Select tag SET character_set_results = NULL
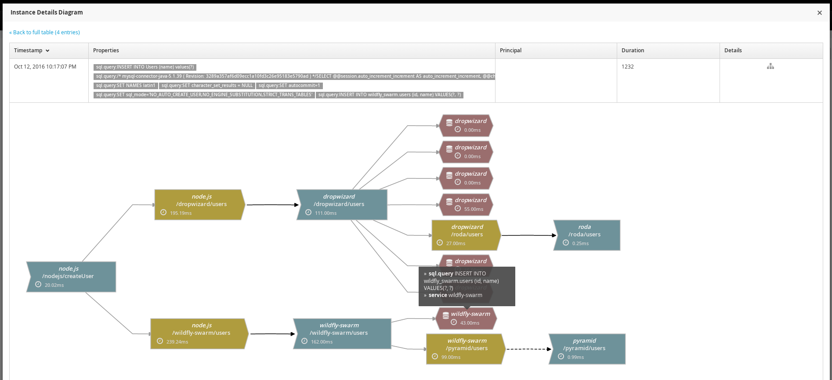This screenshot has height=380, width=832. tap(207, 86)
